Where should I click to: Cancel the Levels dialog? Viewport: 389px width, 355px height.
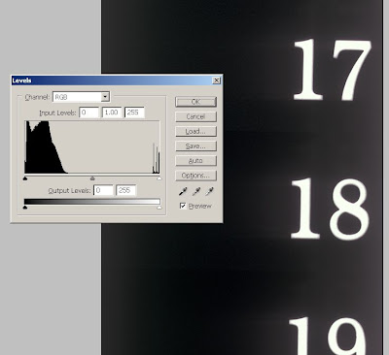pos(195,116)
